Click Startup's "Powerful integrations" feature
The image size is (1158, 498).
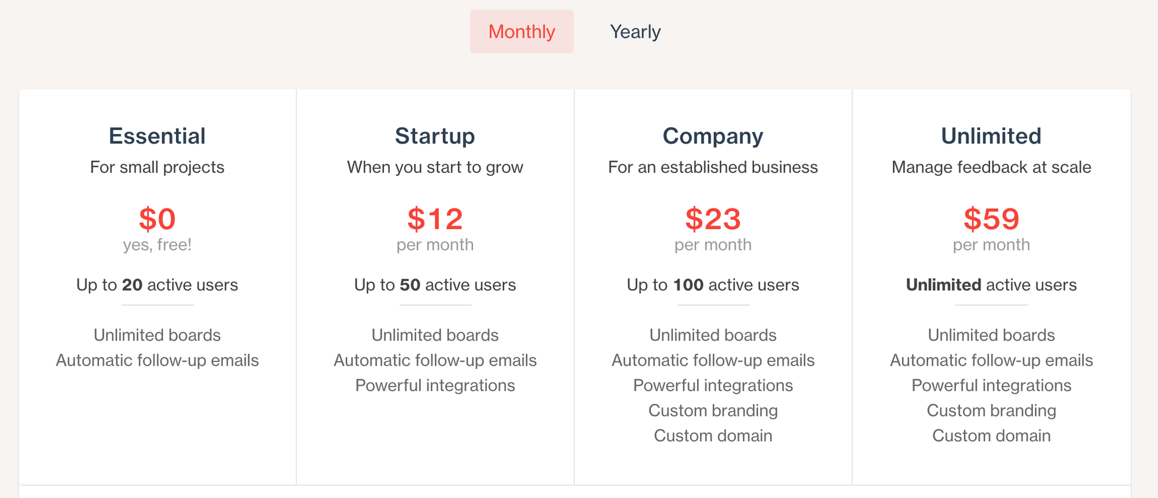[435, 385]
